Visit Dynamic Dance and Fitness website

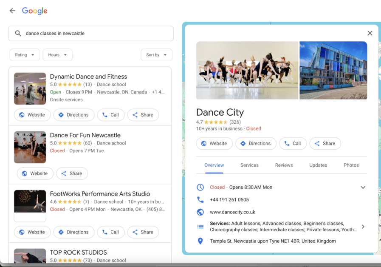click(32, 115)
